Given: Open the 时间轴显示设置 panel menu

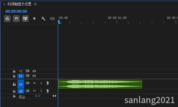Looking at the screenshot, I should tap(35, 4).
